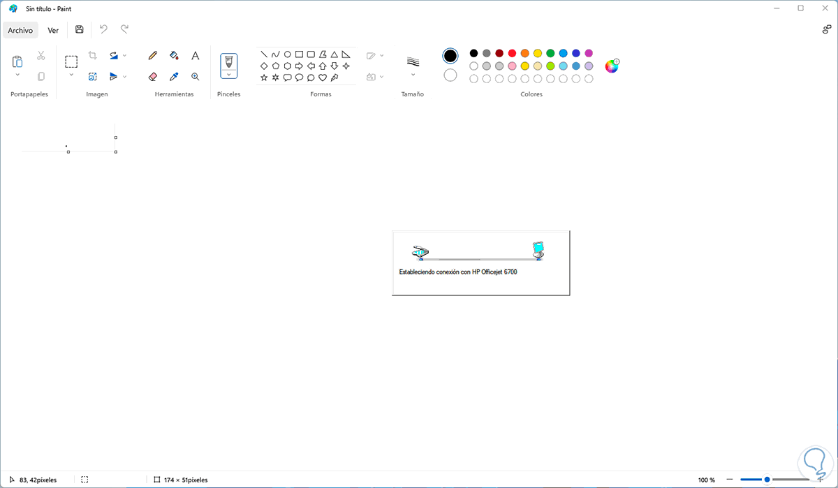Open the Archivo menu
The image size is (838, 488).
pyautogui.click(x=20, y=30)
